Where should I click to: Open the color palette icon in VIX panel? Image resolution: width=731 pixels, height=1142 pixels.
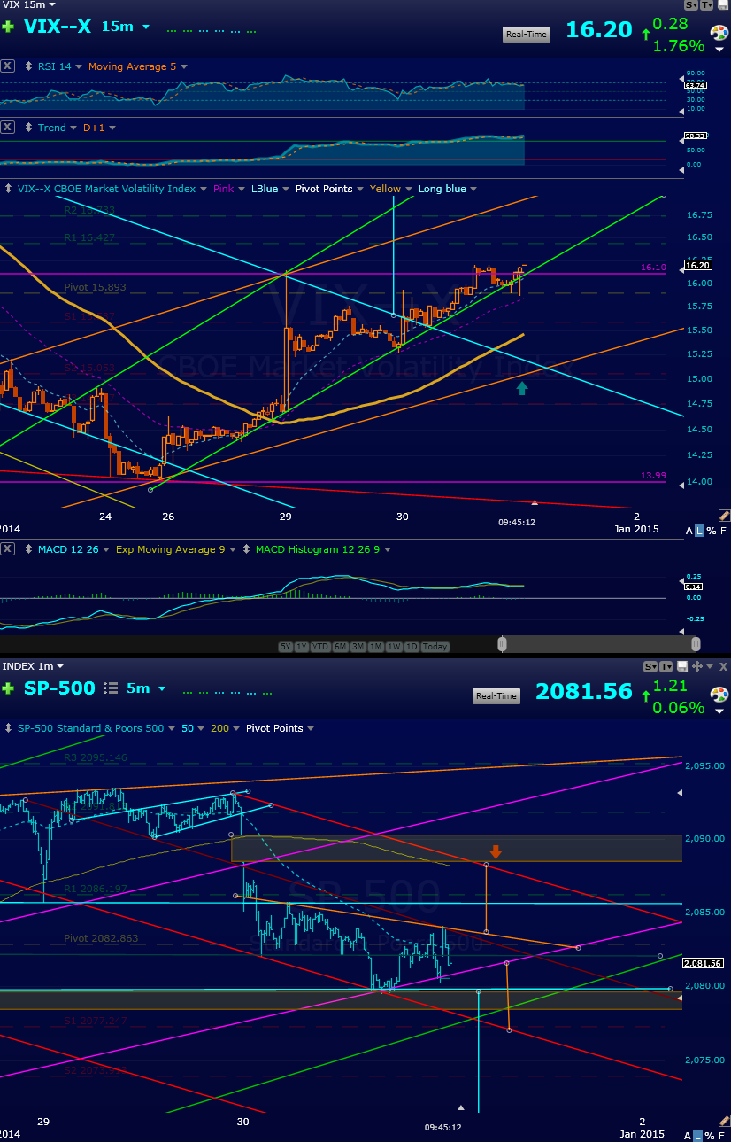(x=720, y=33)
